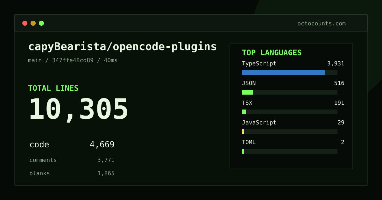
Task: Click the 'main / 347ffe48cd89 / 40ms' line
Action: click(73, 60)
